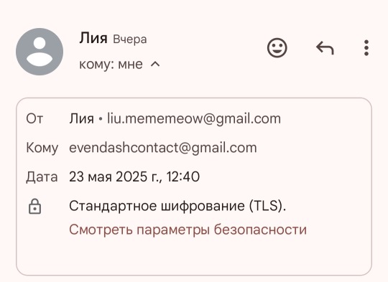Viewport: 388px width, 282px height.
Task: Tap the gray sender avatar
Action: pos(40,52)
